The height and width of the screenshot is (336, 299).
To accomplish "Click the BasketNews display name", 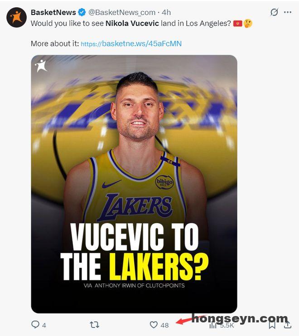I will [53, 12].
